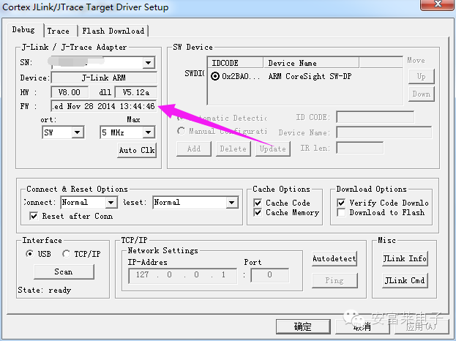Open JLink Info

(405, 259)
